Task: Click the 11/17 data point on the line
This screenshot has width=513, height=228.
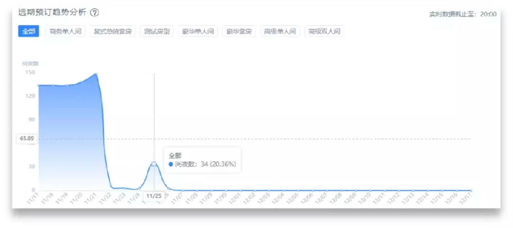Action: pyautogui.click(x=39, y=85)
